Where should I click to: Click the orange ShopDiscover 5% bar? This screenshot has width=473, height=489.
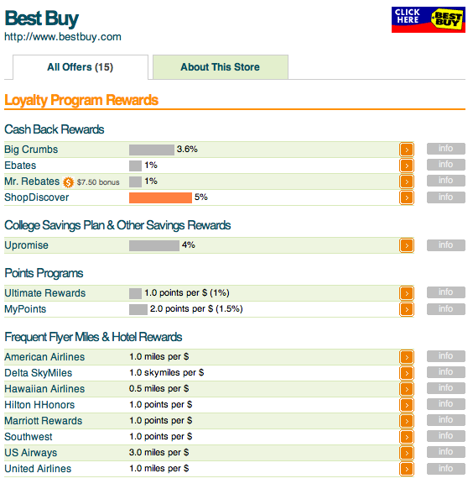pyautogui.click(x=160, y=197)
